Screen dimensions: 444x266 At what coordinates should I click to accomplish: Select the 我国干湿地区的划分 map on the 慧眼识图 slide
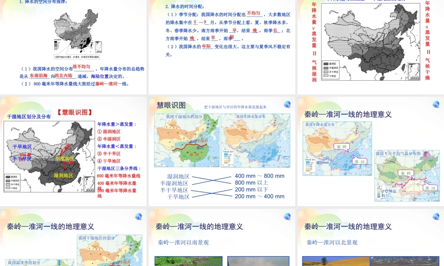pos(187,140)
